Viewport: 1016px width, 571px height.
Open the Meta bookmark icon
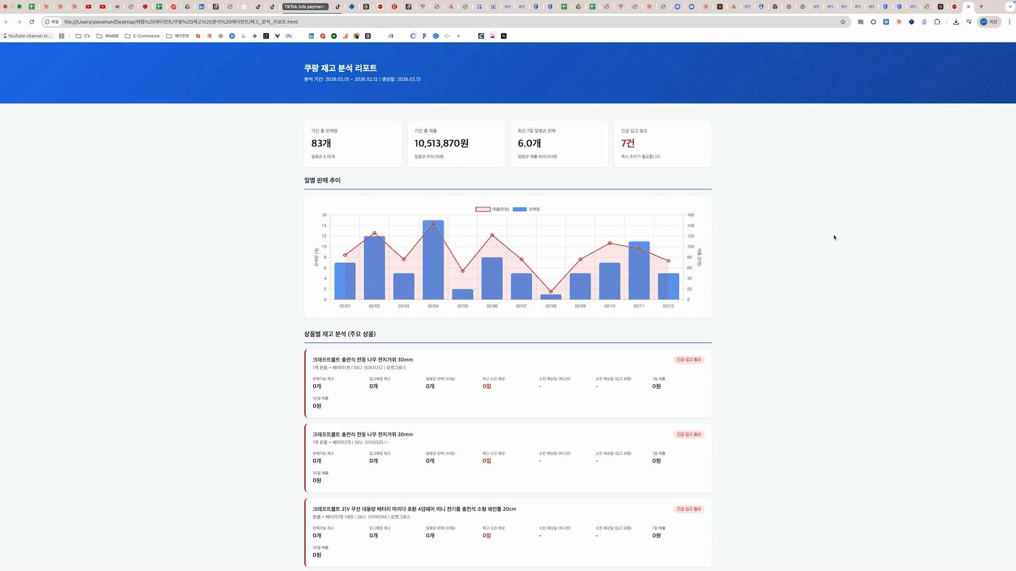tap(288, 36)
